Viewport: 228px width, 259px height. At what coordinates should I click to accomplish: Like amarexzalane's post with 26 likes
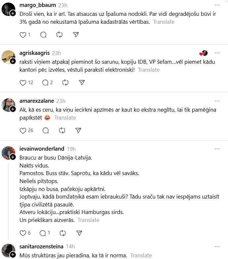tap(23, 130)
